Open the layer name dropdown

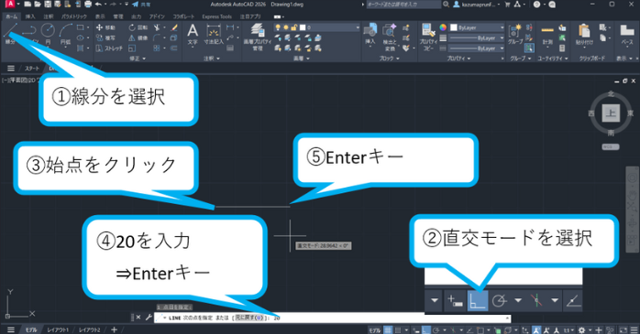(x=317, y=27)
